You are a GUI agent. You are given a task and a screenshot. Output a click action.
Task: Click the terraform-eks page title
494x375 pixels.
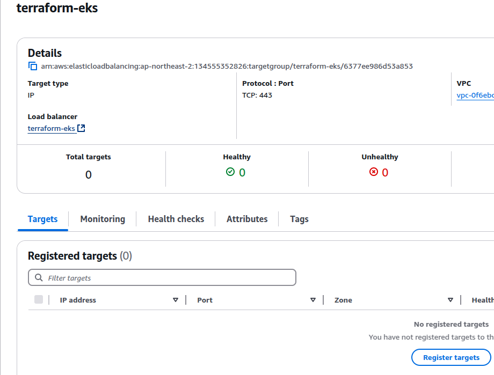click(x=57, y=8)
